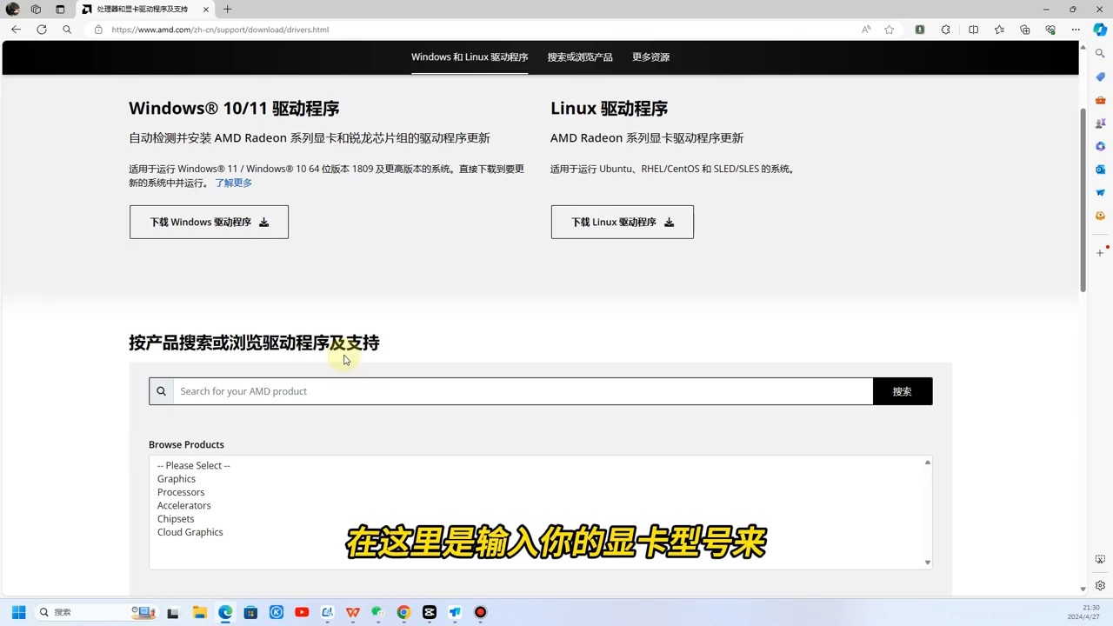Open File Explorer from taskbar
Screen dimensions: 1113x626
pyautogui.click(x=199, y=612)
